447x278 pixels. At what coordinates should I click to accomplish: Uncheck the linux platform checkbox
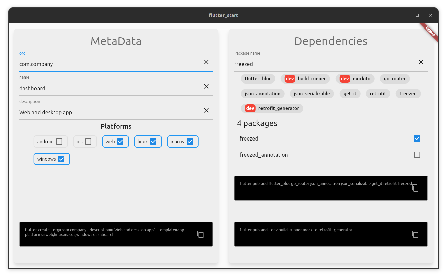pos(153,142)
